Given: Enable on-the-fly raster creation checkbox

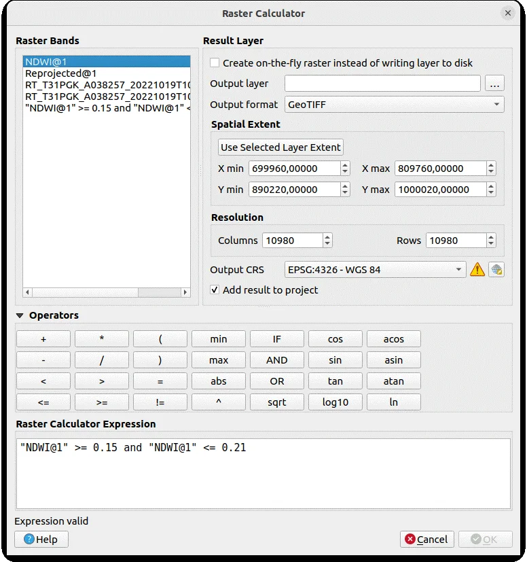Looking at the screenshot, I should 215,63.
